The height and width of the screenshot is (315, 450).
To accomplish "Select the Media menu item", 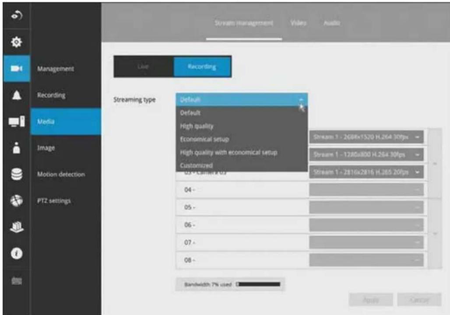I will click(66, 121).
